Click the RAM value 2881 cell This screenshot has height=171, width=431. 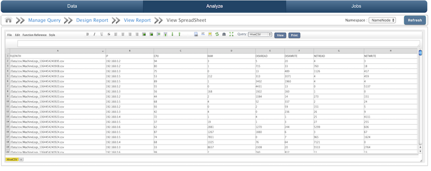[x=231, y=127]
